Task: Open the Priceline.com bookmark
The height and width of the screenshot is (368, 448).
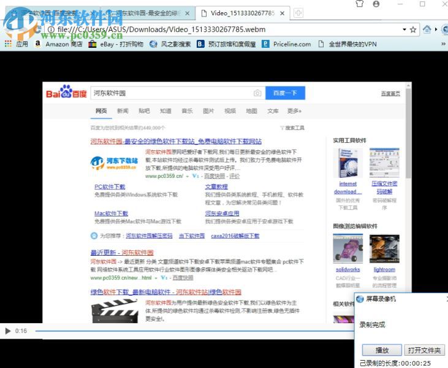Action: [286, 44]
